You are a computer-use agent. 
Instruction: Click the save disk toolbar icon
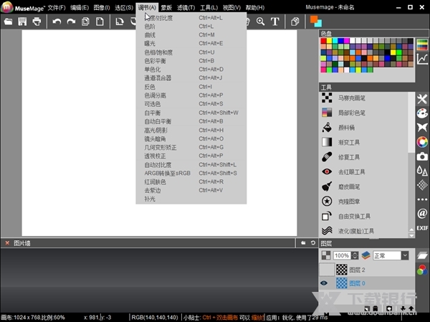click(x=22, y=22)
